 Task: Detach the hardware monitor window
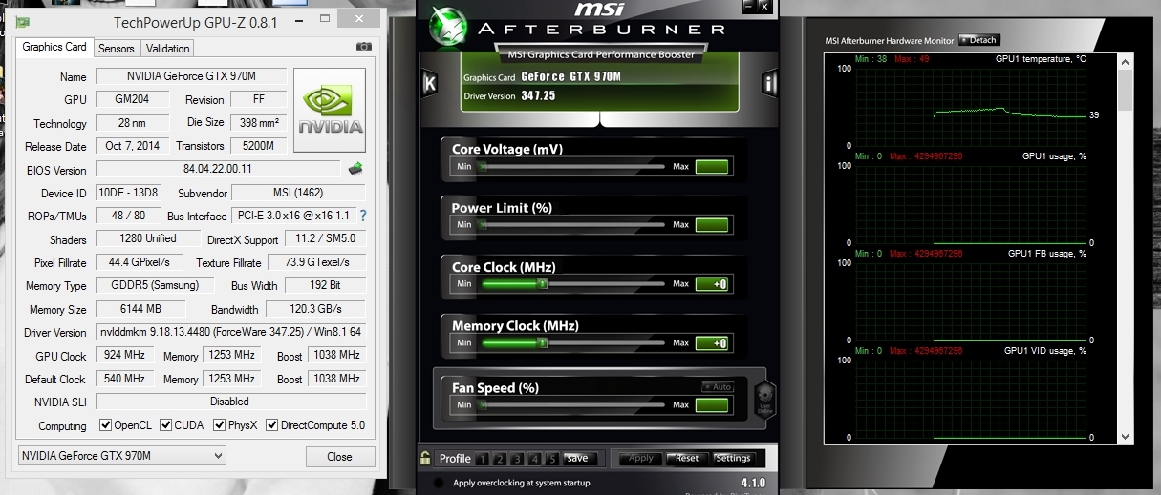[978, 40]
